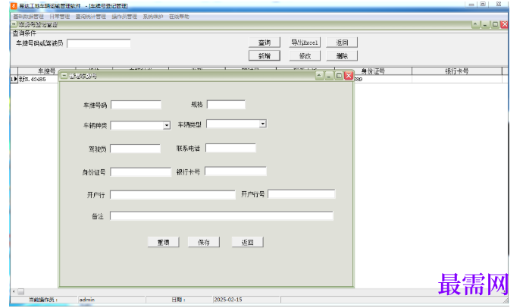Image resolution: width=523 pixels, height=308 pixels.
Task: Click the 删除 delete button
Action: (x=342, y=55)
